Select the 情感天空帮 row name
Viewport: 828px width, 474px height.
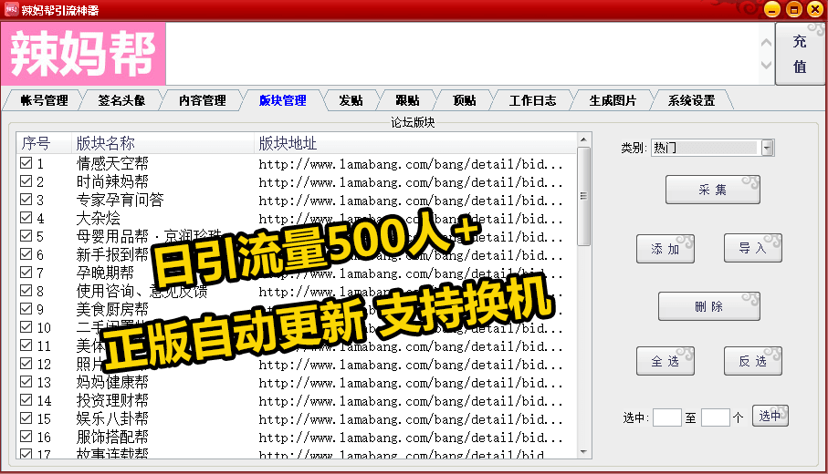tap(112, 163)
